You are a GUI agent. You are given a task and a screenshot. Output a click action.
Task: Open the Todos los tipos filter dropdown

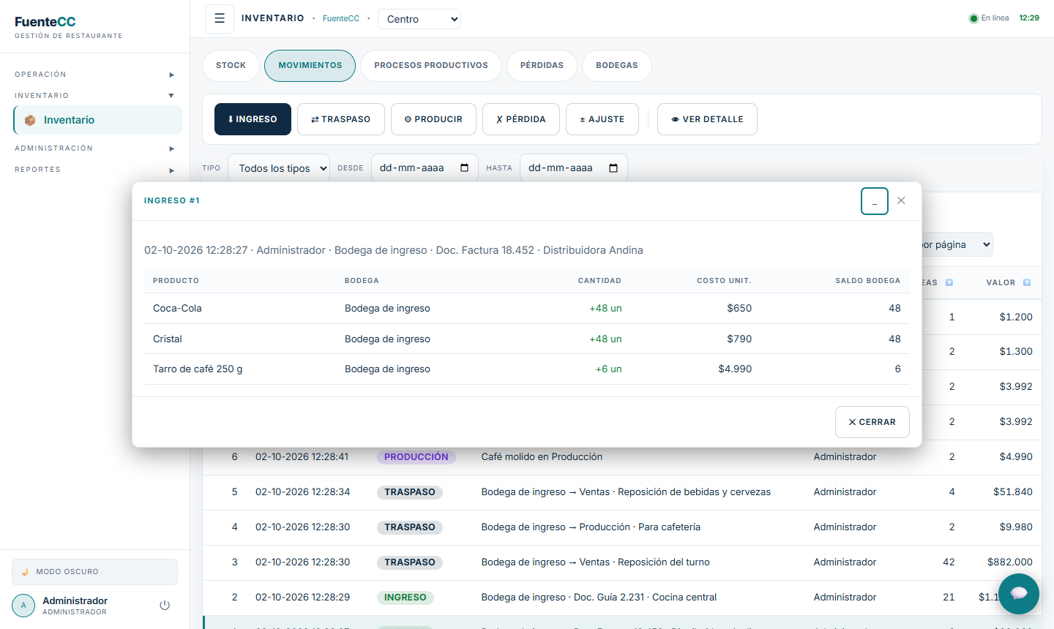279,168
